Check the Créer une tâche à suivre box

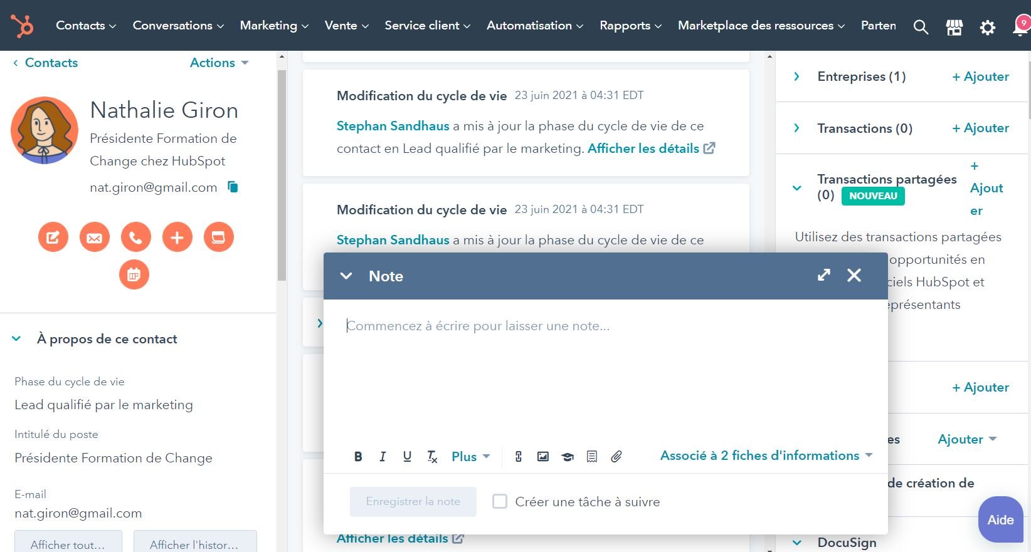click(500, 501)
